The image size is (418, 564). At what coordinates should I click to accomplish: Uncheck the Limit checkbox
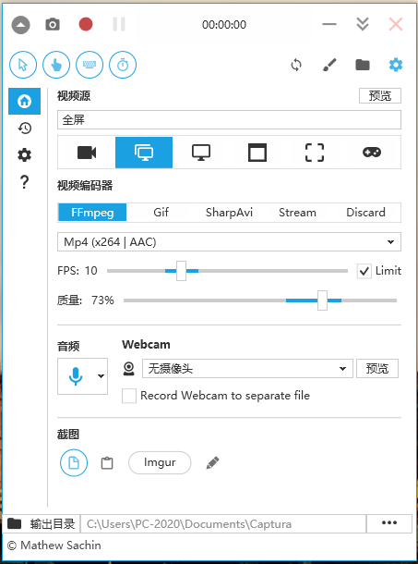[364, 271]
